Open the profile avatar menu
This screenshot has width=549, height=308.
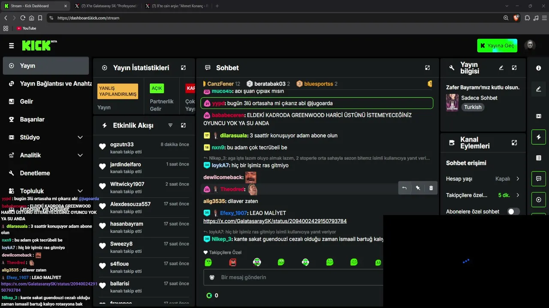[x=530, y=45]
